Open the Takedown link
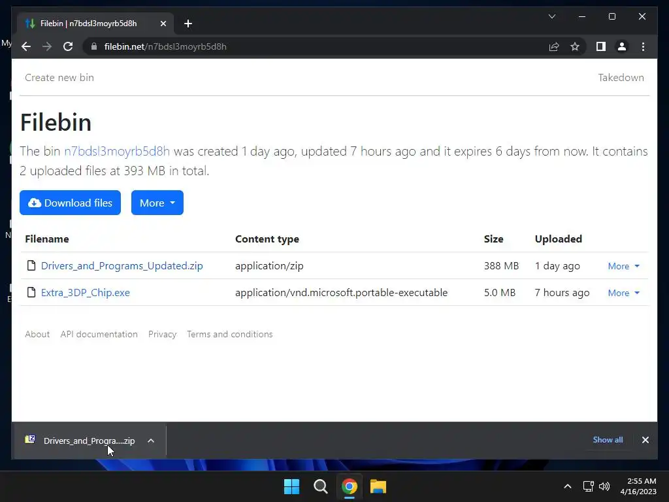 (621, 78)
